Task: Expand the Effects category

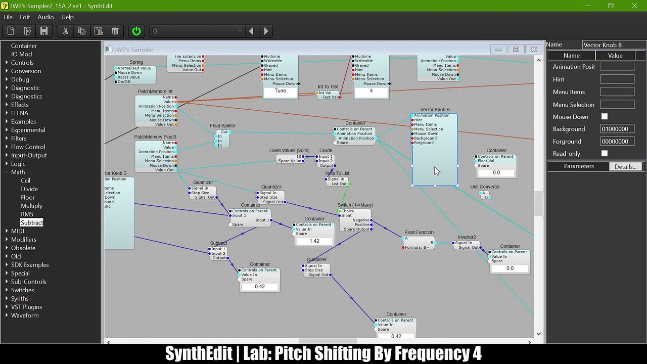Action: (7, 105)
